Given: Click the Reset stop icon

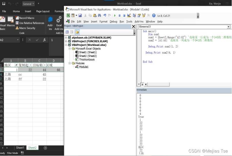Looking at the screenshot, I should pyautogui.click(x=124, y=15).
